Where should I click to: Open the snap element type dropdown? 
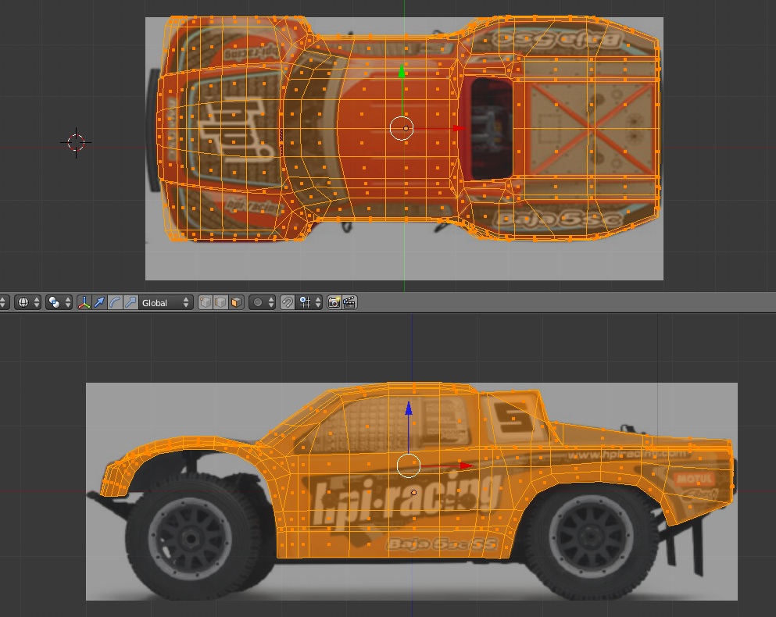tap(309, 302)
